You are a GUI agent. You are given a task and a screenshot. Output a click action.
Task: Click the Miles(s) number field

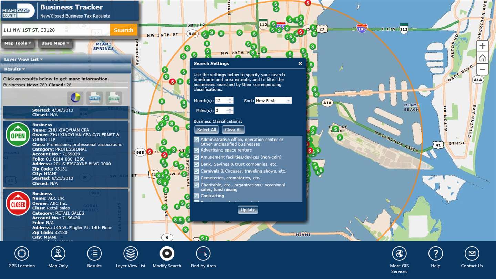220,110
